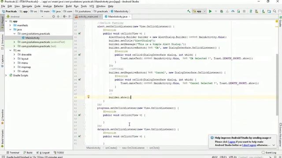The width and height of the screenshot is (282, 158).
Task: Click the 'I agree' link
Action: (232, 142)
